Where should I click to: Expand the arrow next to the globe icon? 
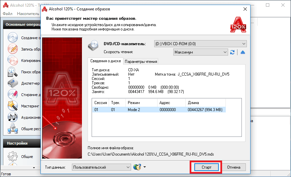pyautogui.click(x=144, y=167)
